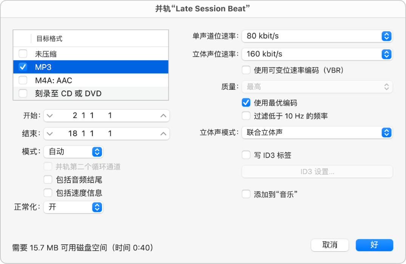Screen dimensions: 406x264
Task: Open the 立体声位速率 dropdown
Action: pos(317,54)
